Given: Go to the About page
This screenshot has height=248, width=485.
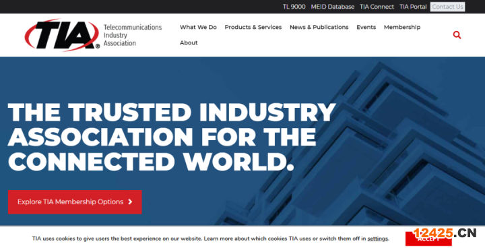Looking at the screenshot, I should point(189,42).
